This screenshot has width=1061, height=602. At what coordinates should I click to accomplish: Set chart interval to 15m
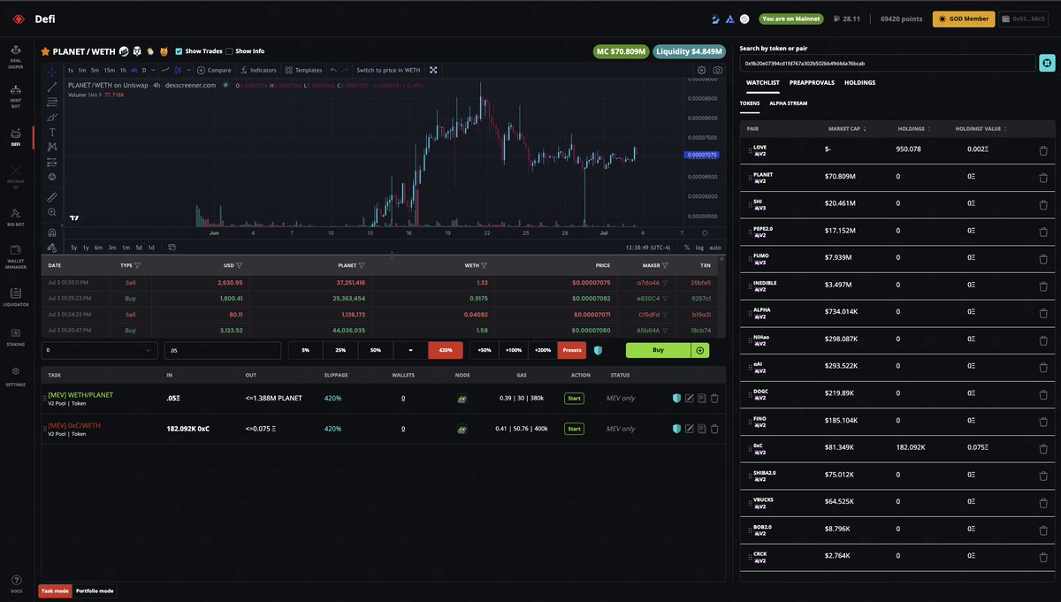click(109, 70)
